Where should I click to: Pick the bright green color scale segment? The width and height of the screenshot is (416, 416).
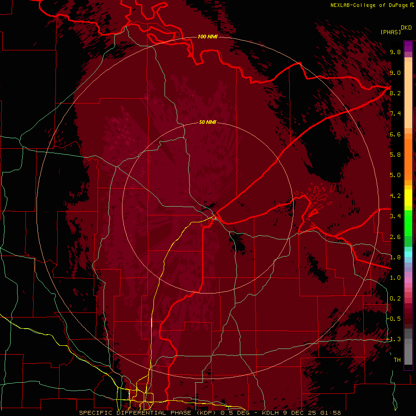[x=408, y=222]
